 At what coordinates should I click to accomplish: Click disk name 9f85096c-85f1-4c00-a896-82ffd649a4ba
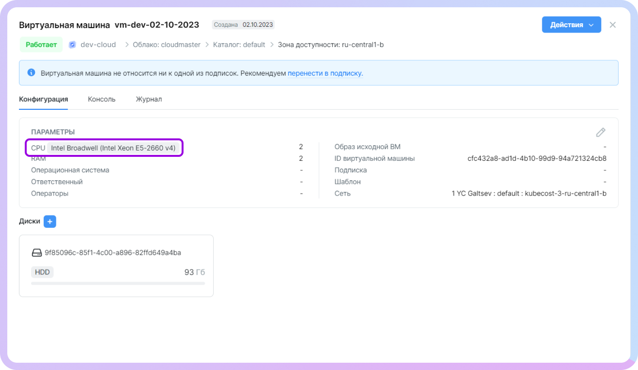coord(113,252)
